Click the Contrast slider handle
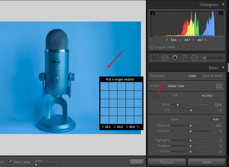The image size is (229, 167). (190, 131)
